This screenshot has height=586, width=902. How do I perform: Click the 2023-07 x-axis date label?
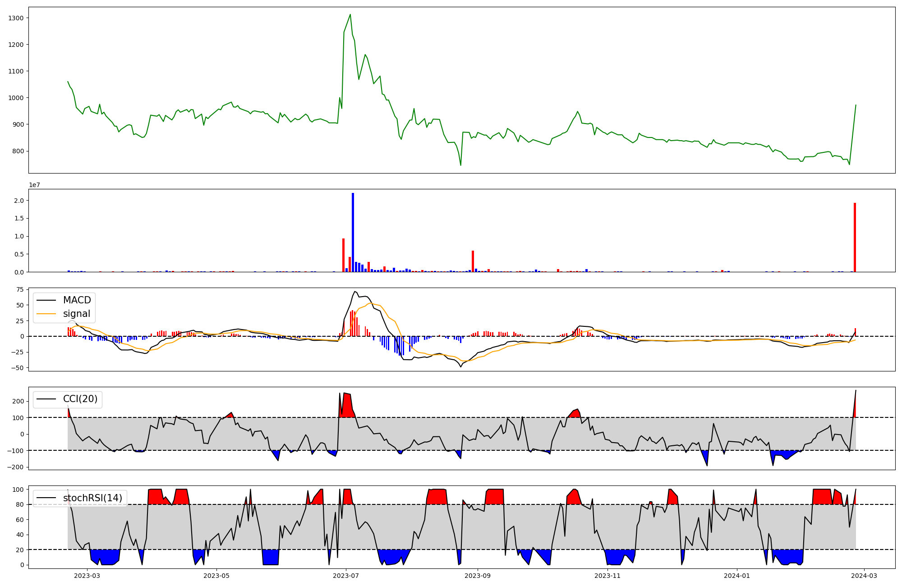tap(346, 576)
